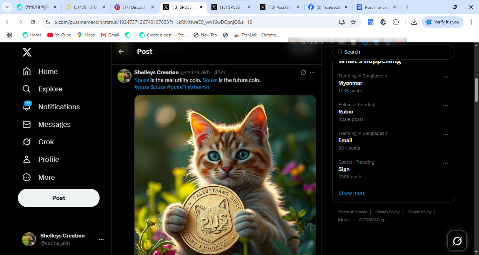Click the #pussFI hashtag

click(176, 87)
